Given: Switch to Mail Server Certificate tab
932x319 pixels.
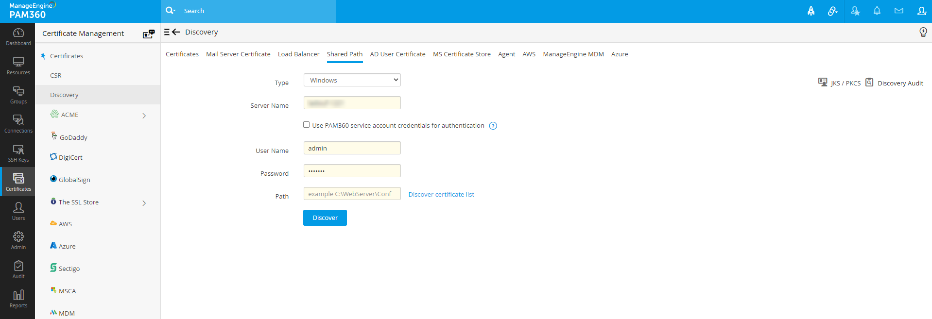Looking at the screenshot, I should [238, 54].
